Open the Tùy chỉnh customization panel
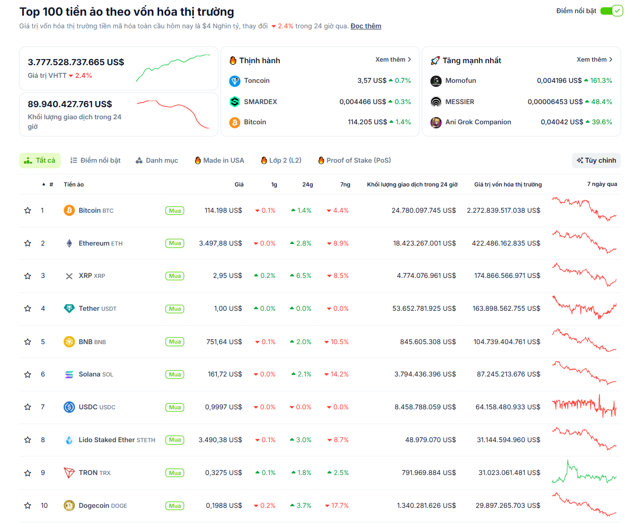This screenshot has height=523, width=629. click(x=596, y=160)
